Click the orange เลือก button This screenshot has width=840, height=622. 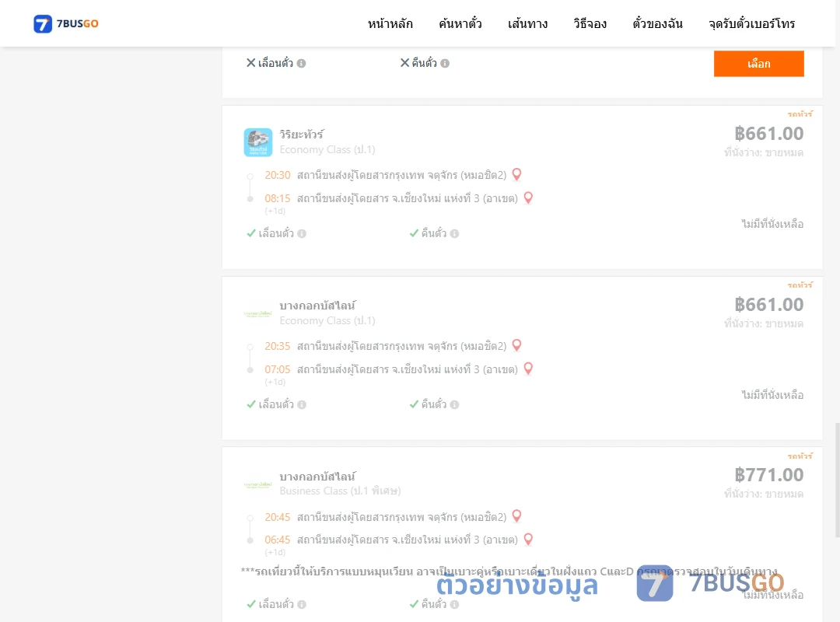(x=758, y=64)
